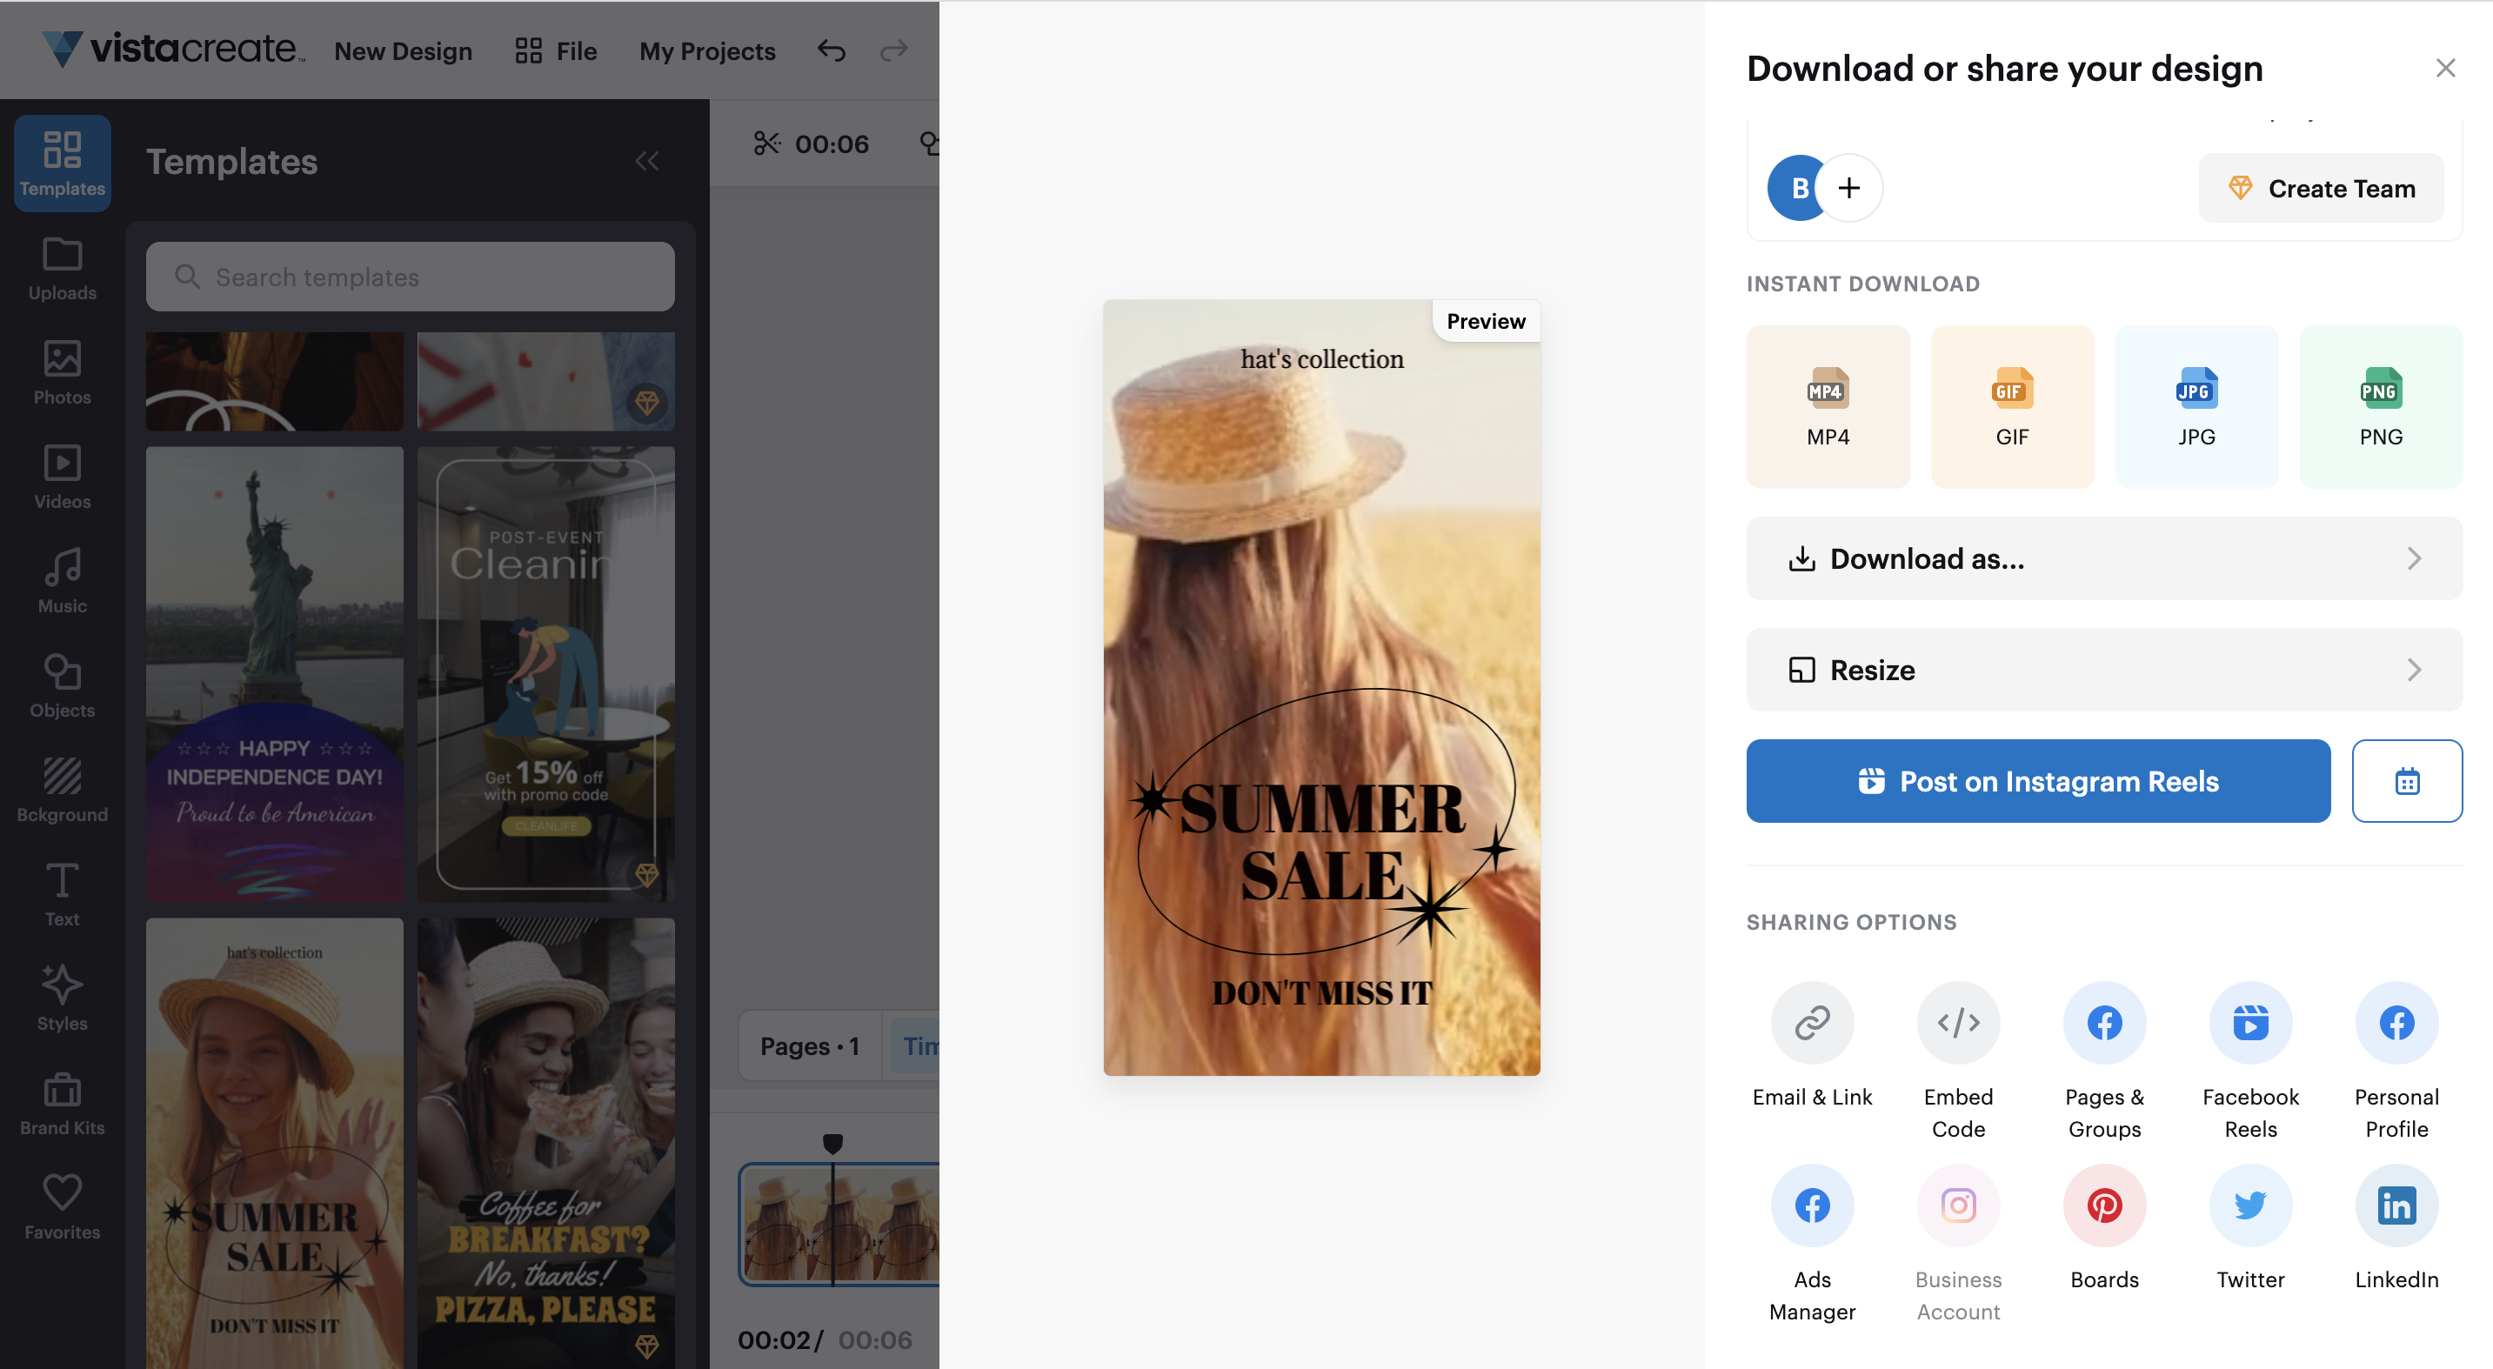2493x1369 pixels.
Task: Share to Pinterest Boards
Action: pyautogui.click(x=2104, y=1226)
